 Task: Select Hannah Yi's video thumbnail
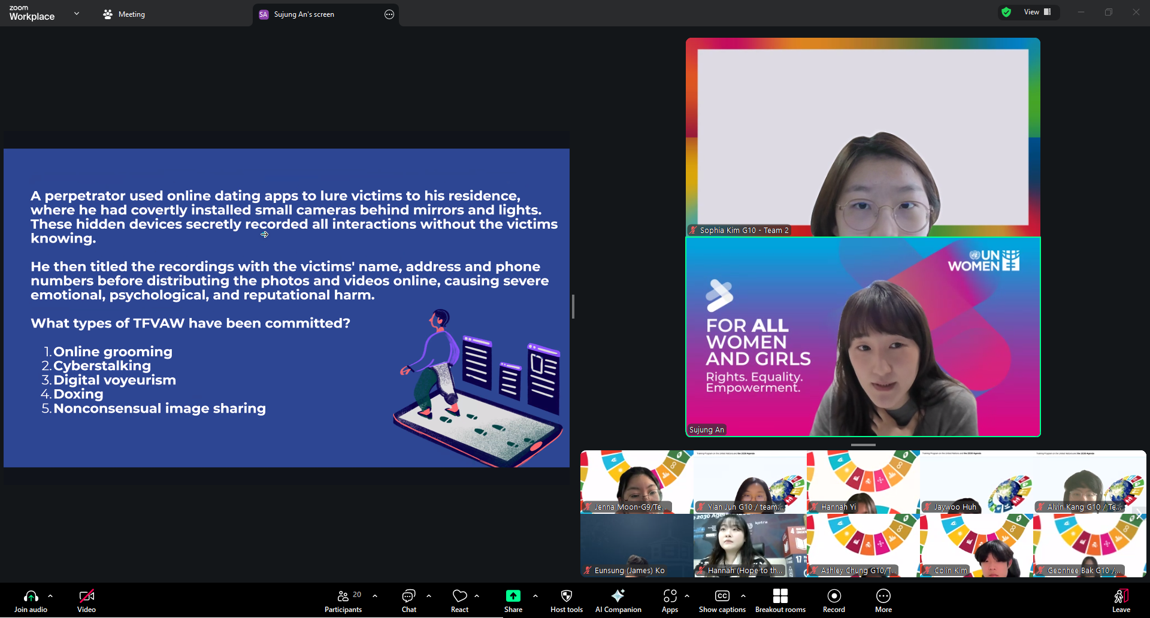863,482
